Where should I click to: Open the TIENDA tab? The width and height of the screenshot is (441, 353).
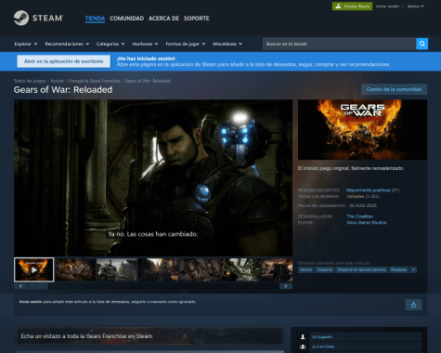[x=95, y=19]
